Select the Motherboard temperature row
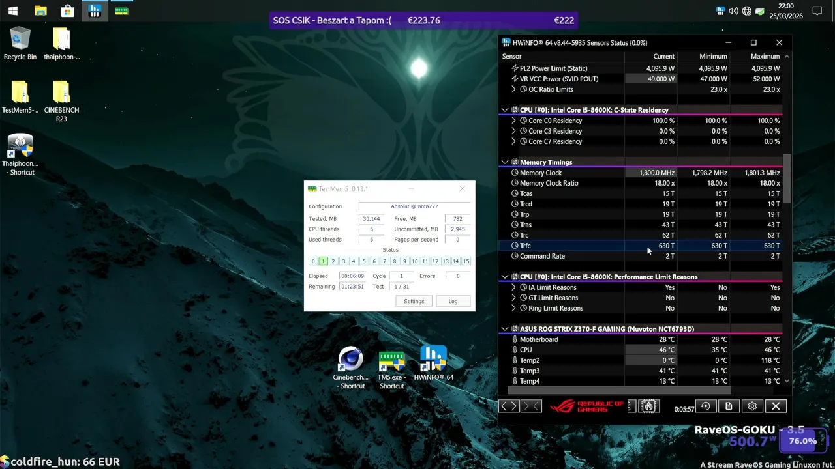Viewport: 835px width, 469px height. pos(641,339)
